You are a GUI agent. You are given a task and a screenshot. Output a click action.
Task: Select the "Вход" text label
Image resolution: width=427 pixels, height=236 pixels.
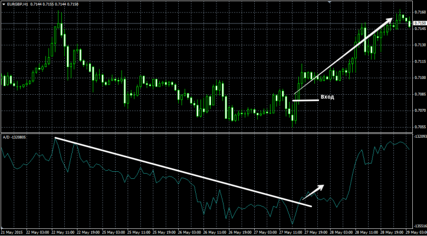(x=327, y=97)
